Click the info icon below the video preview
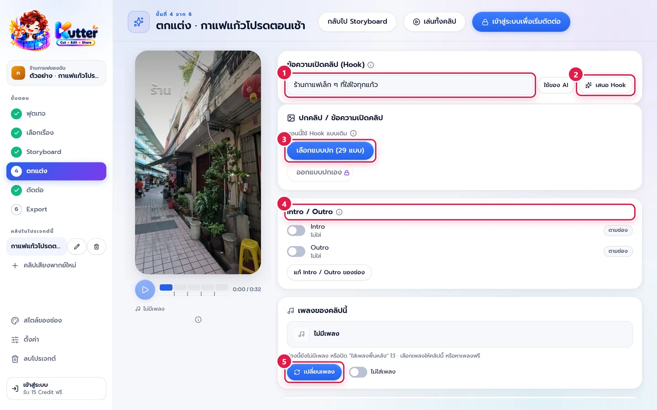Screen dimensions: 657x410 pyautogui.click(x=198, y=319)
